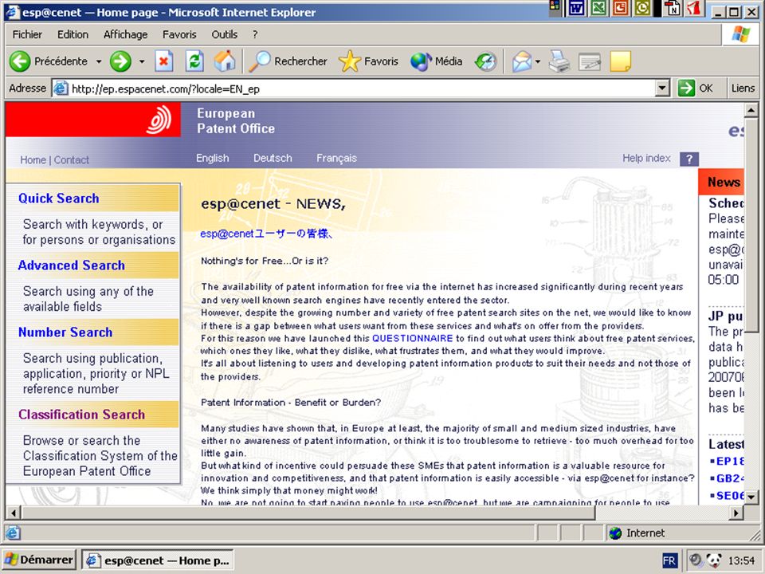Click the Liens links toolbar label
The image size is (765, 574).
tap(743, 88)
